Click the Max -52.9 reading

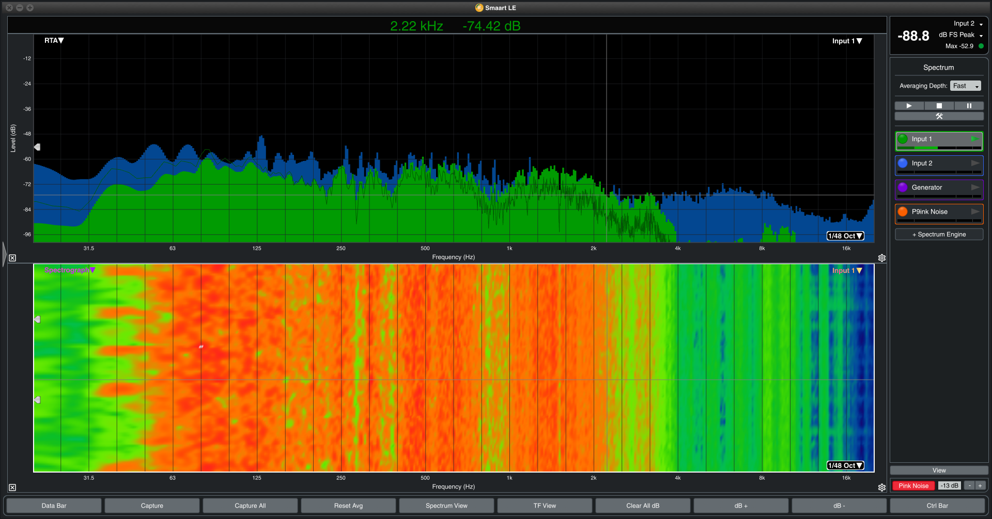(x=959, y=46)
